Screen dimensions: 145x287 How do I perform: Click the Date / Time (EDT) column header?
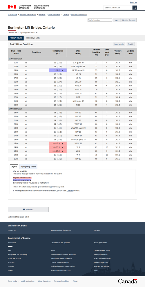(x=16, y=52)
